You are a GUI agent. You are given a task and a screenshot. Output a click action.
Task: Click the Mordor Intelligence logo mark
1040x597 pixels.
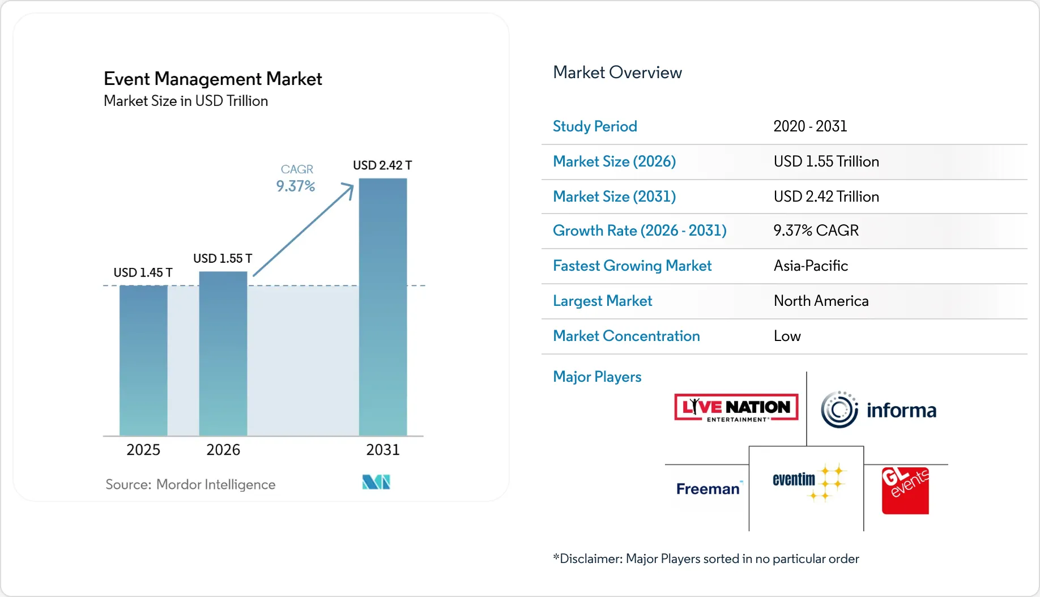[x=376, y=482]
